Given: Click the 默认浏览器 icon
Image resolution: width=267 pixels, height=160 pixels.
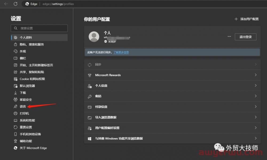Looking at the screenshot, I should click(15, 86).
